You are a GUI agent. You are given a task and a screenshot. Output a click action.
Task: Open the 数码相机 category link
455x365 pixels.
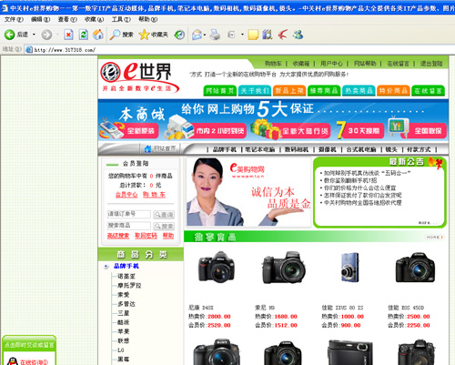[x=297, y=149]
